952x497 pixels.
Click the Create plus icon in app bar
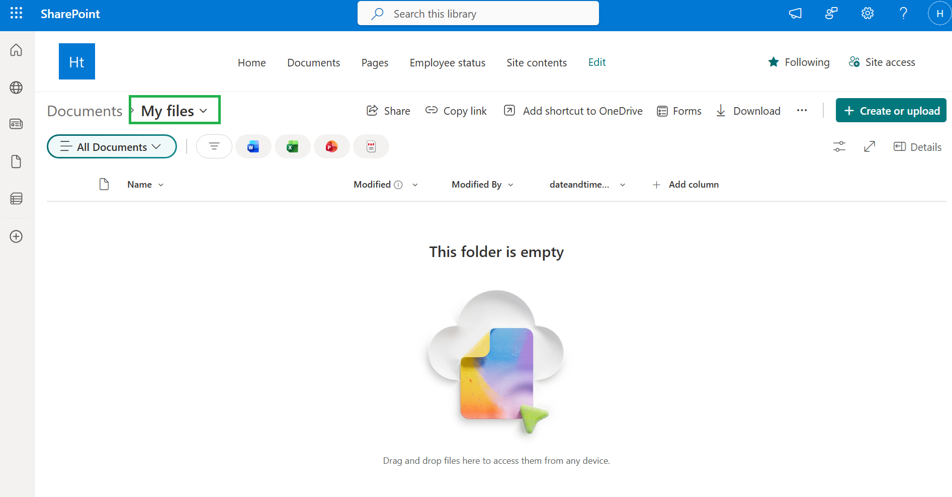(16, 236)
